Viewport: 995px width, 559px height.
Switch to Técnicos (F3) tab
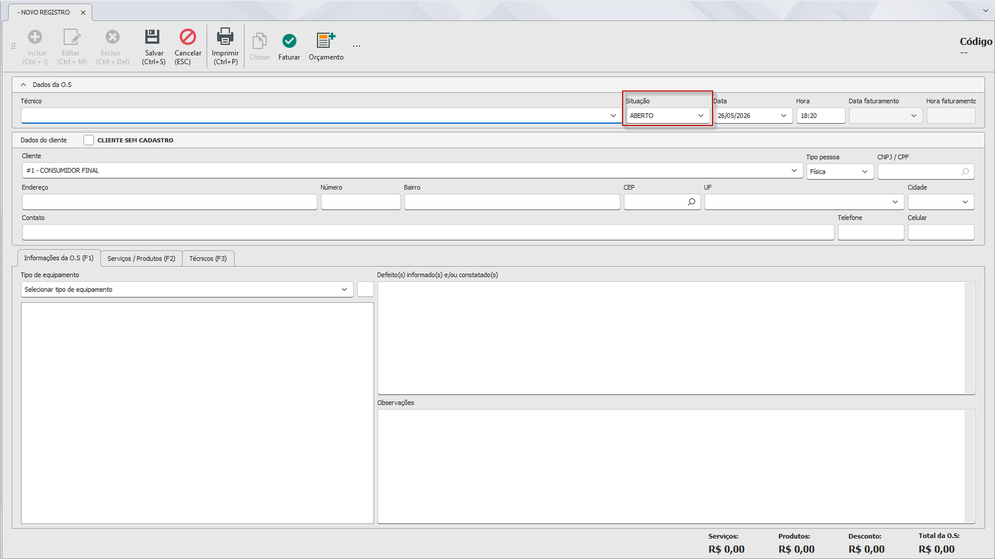click(x=208, y=259)
